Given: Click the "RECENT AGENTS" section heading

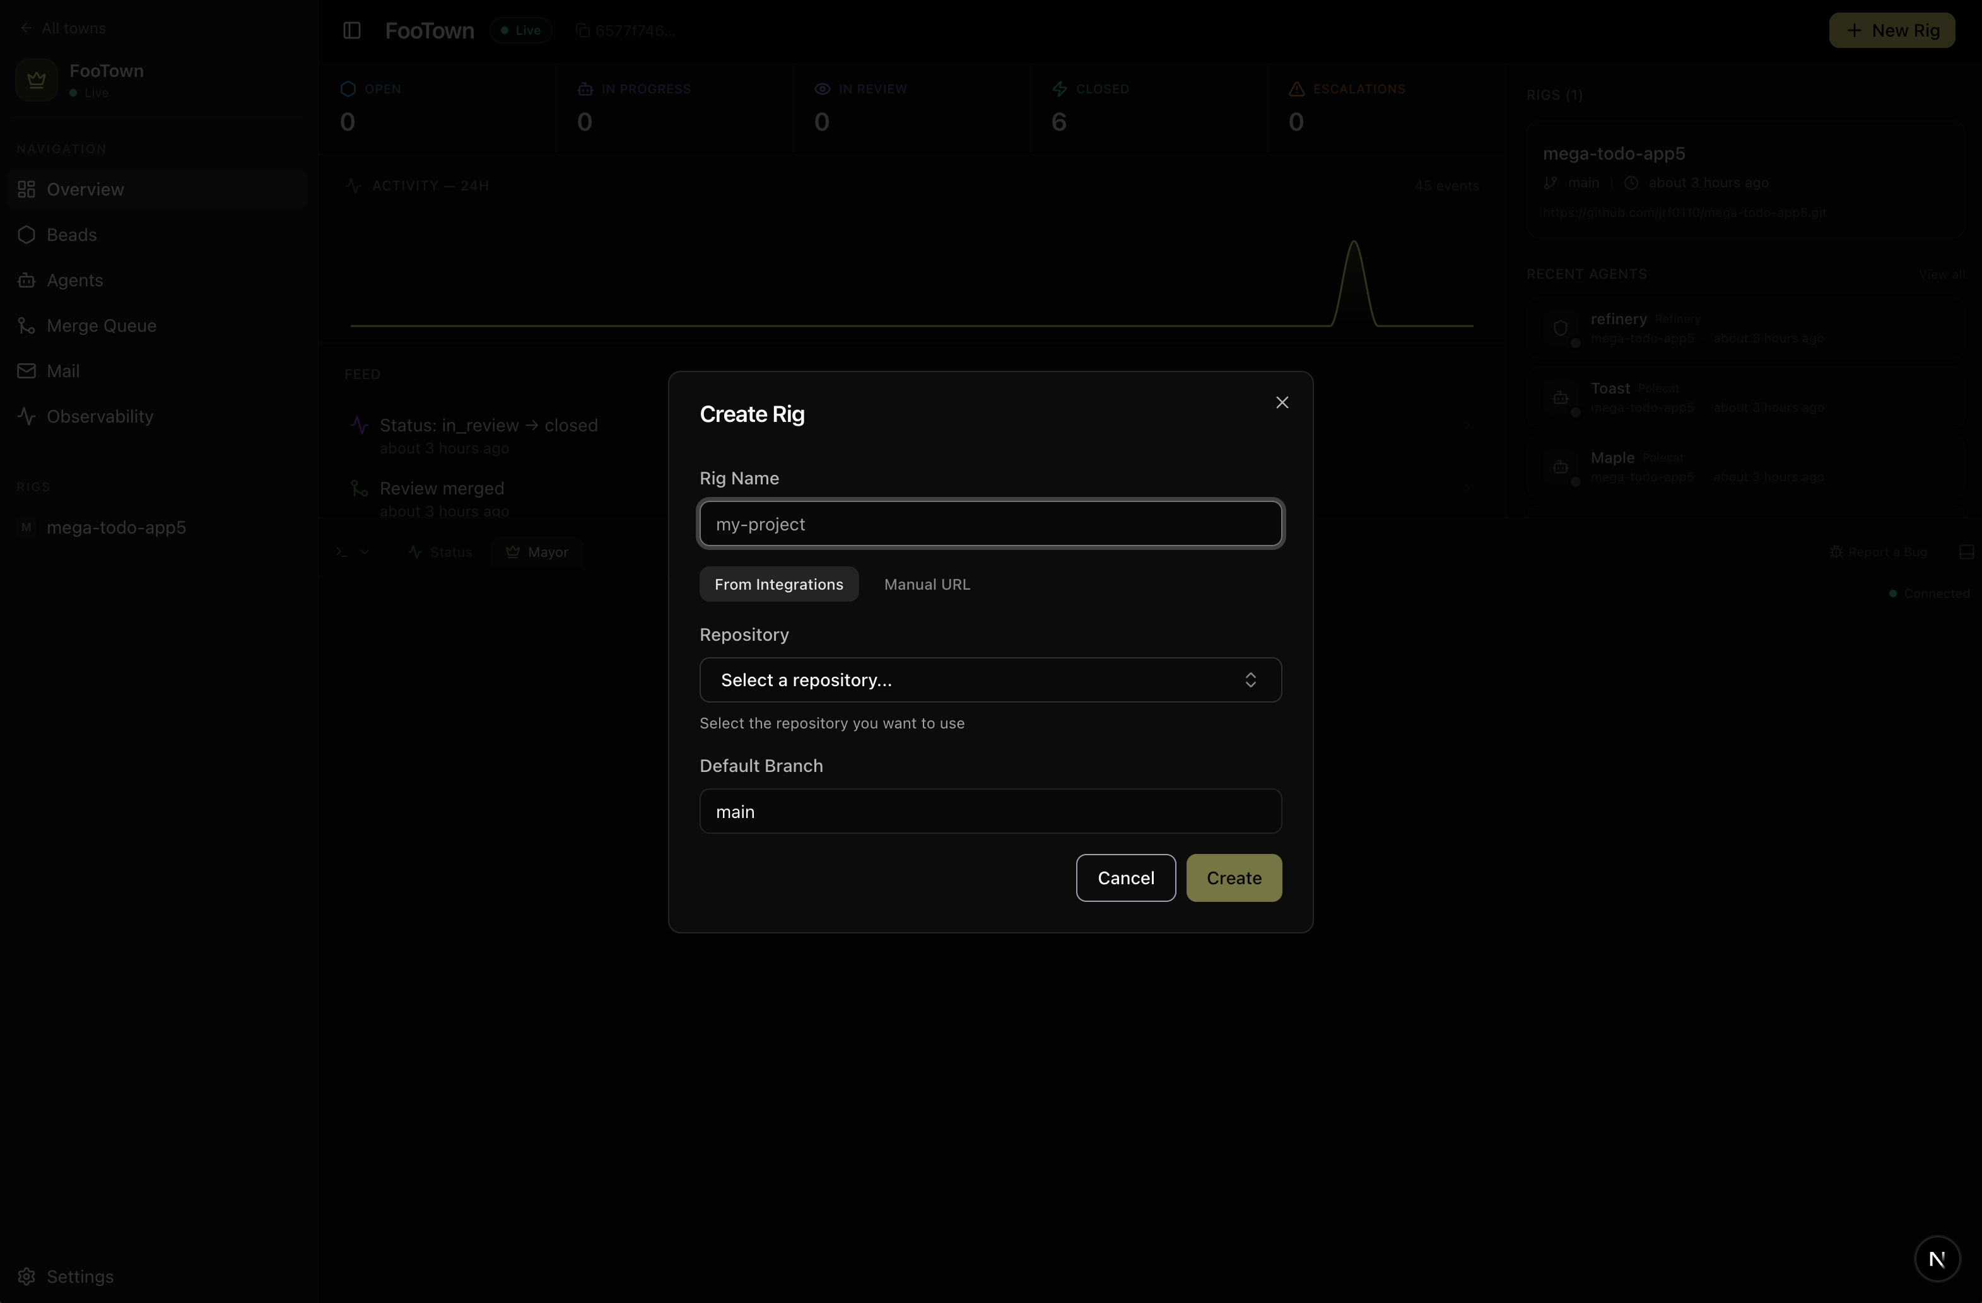Looking at the screenshot, I should pyautogui.click(x=1586, y=275).
